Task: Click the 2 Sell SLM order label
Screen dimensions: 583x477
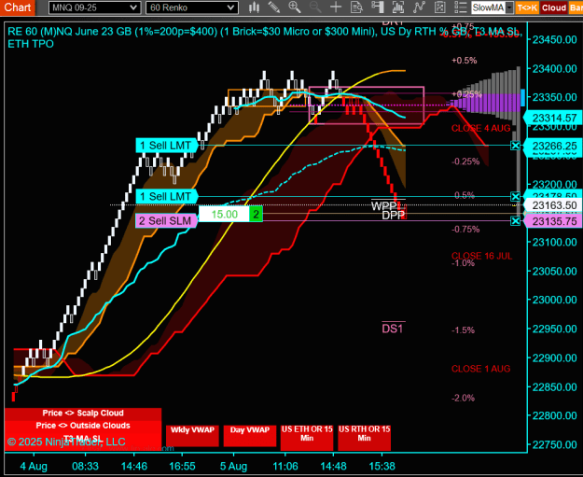Action: (x=166, y=221)
